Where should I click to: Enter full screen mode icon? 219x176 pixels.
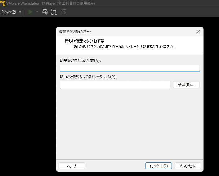pyautogui.click(x=54, y=12)
